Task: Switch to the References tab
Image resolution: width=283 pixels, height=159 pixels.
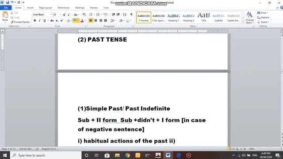Action: (64, 8)
